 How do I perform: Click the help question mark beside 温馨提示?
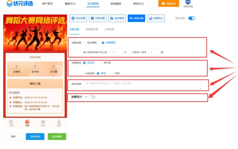pos(86,97)
